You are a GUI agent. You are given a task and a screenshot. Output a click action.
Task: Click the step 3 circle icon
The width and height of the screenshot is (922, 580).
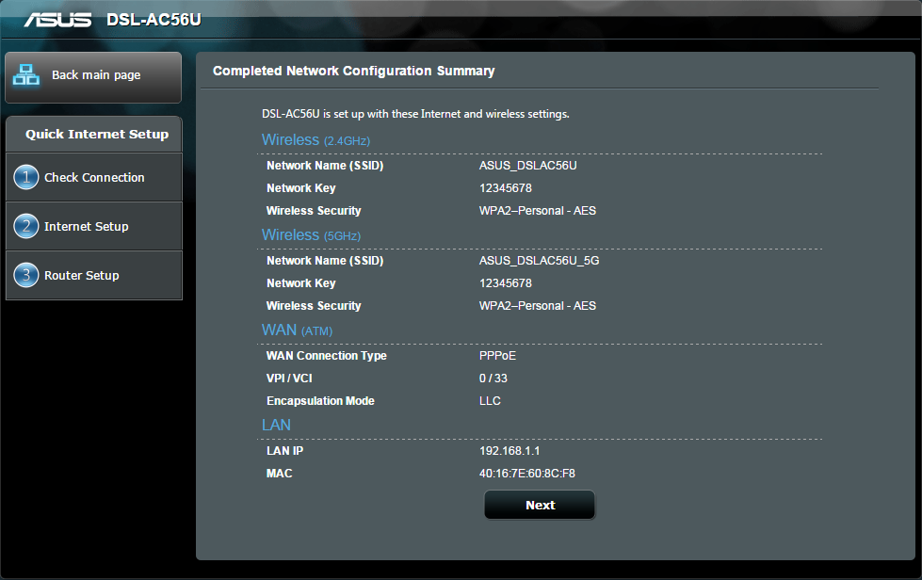click(x=25, y=275)
